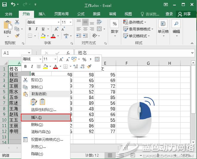Click percent style icon in mini toolbar

click(84, 59)
